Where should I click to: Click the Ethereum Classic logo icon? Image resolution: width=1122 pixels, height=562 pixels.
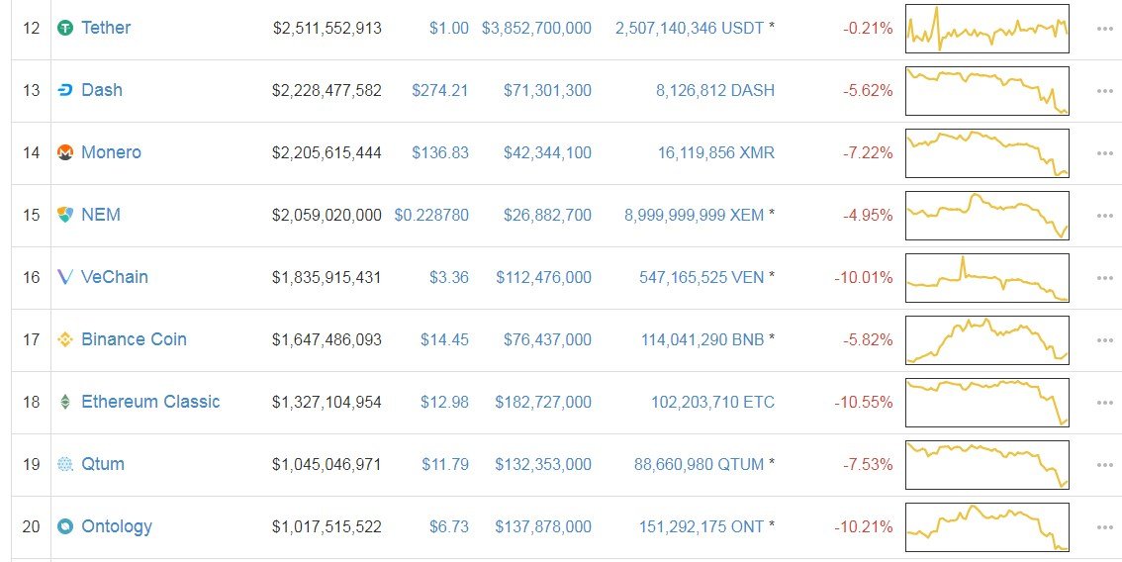click(65, 402)
